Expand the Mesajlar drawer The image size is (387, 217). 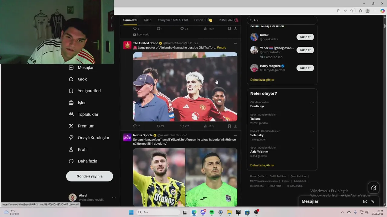click(x=372, y=201)
